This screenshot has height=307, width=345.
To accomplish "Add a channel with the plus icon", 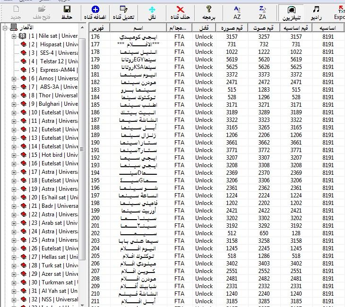I will click(95, 9).
